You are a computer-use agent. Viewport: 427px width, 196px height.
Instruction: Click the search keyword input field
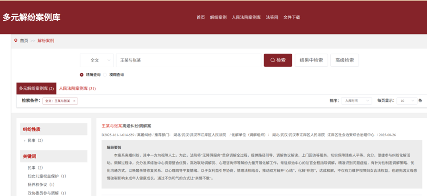[188, 60]
